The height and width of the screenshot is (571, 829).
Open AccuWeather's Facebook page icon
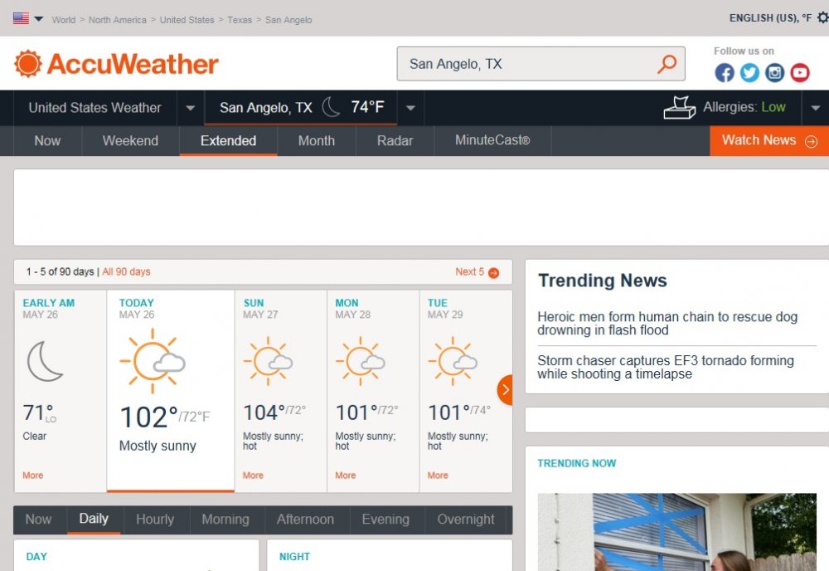click(x=725, y=73)
